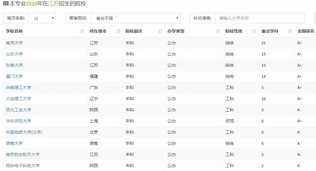This screenshot has height=171, width=316.
Task: Click key-discipline count 14 for 厦门大学
Action: tap(263, 76)
